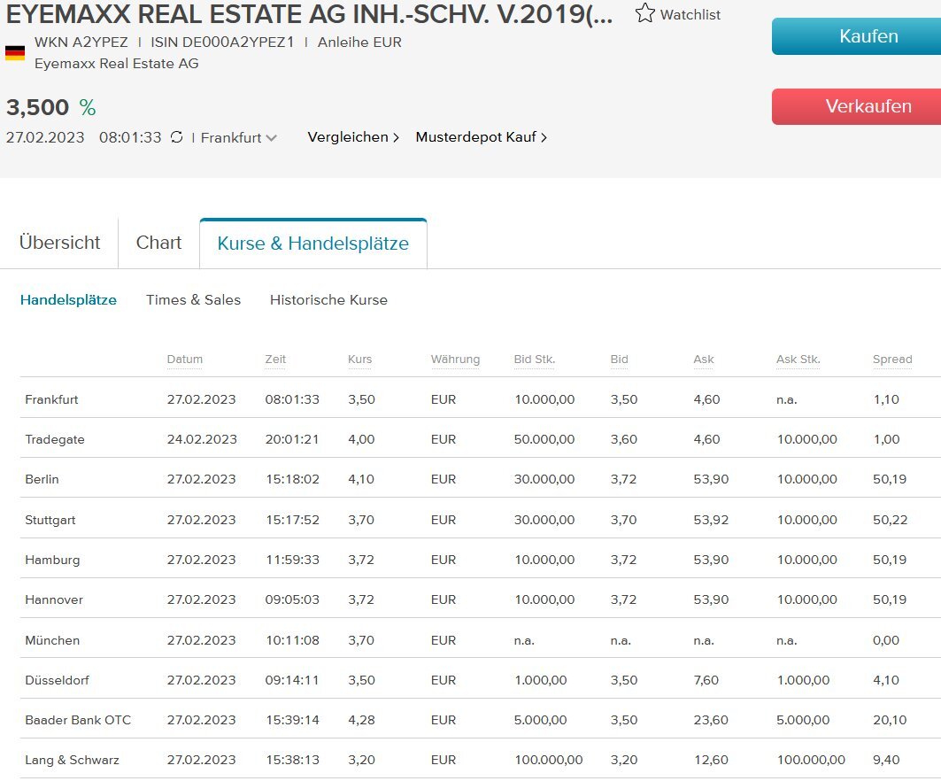Screen dimensions: 941x781
Task: Open the Vergleichen link
Action: 353,137
